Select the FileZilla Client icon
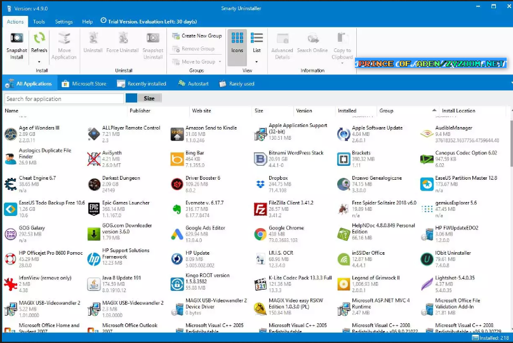Viewport: 513px width, 343px height. 260,209
